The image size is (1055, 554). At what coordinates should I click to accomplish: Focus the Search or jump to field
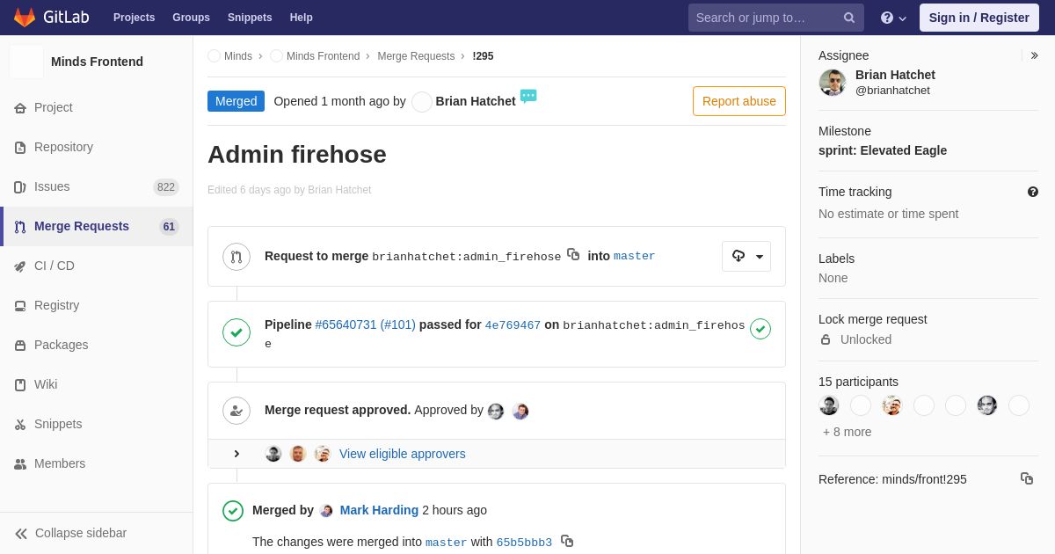tap(775, 18)
